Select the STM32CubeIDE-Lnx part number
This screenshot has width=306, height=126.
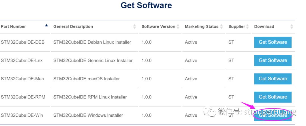22,60
